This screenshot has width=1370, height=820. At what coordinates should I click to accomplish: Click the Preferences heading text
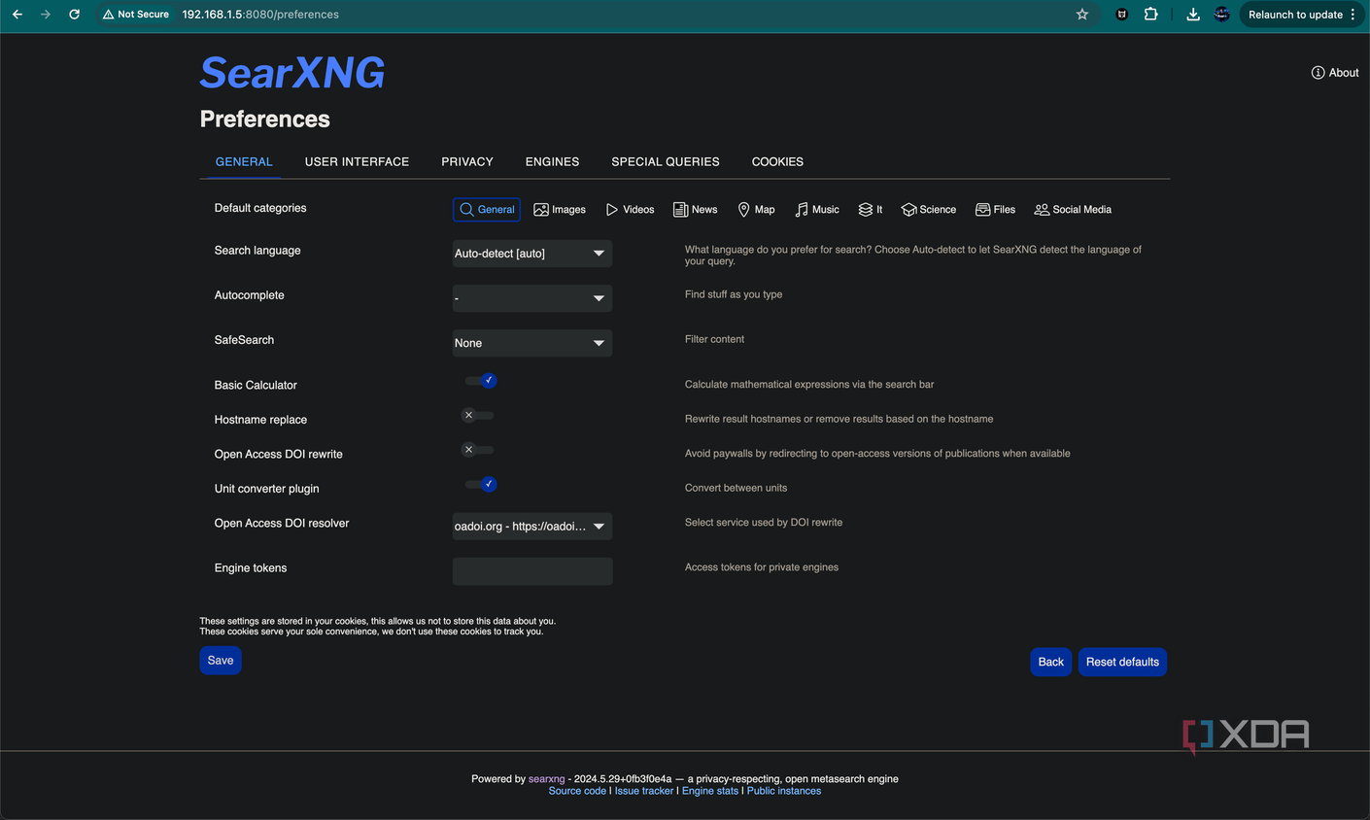tap(265, 120)
